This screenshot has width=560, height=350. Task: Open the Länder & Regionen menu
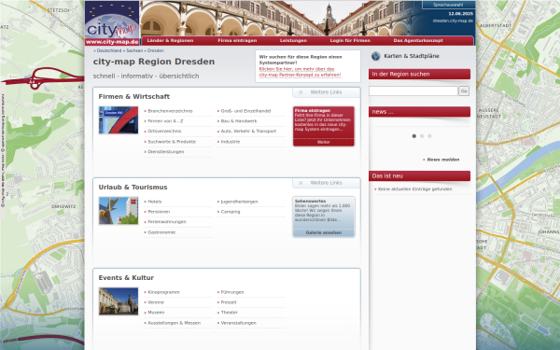pyautogui.click(x=170, y=41)
